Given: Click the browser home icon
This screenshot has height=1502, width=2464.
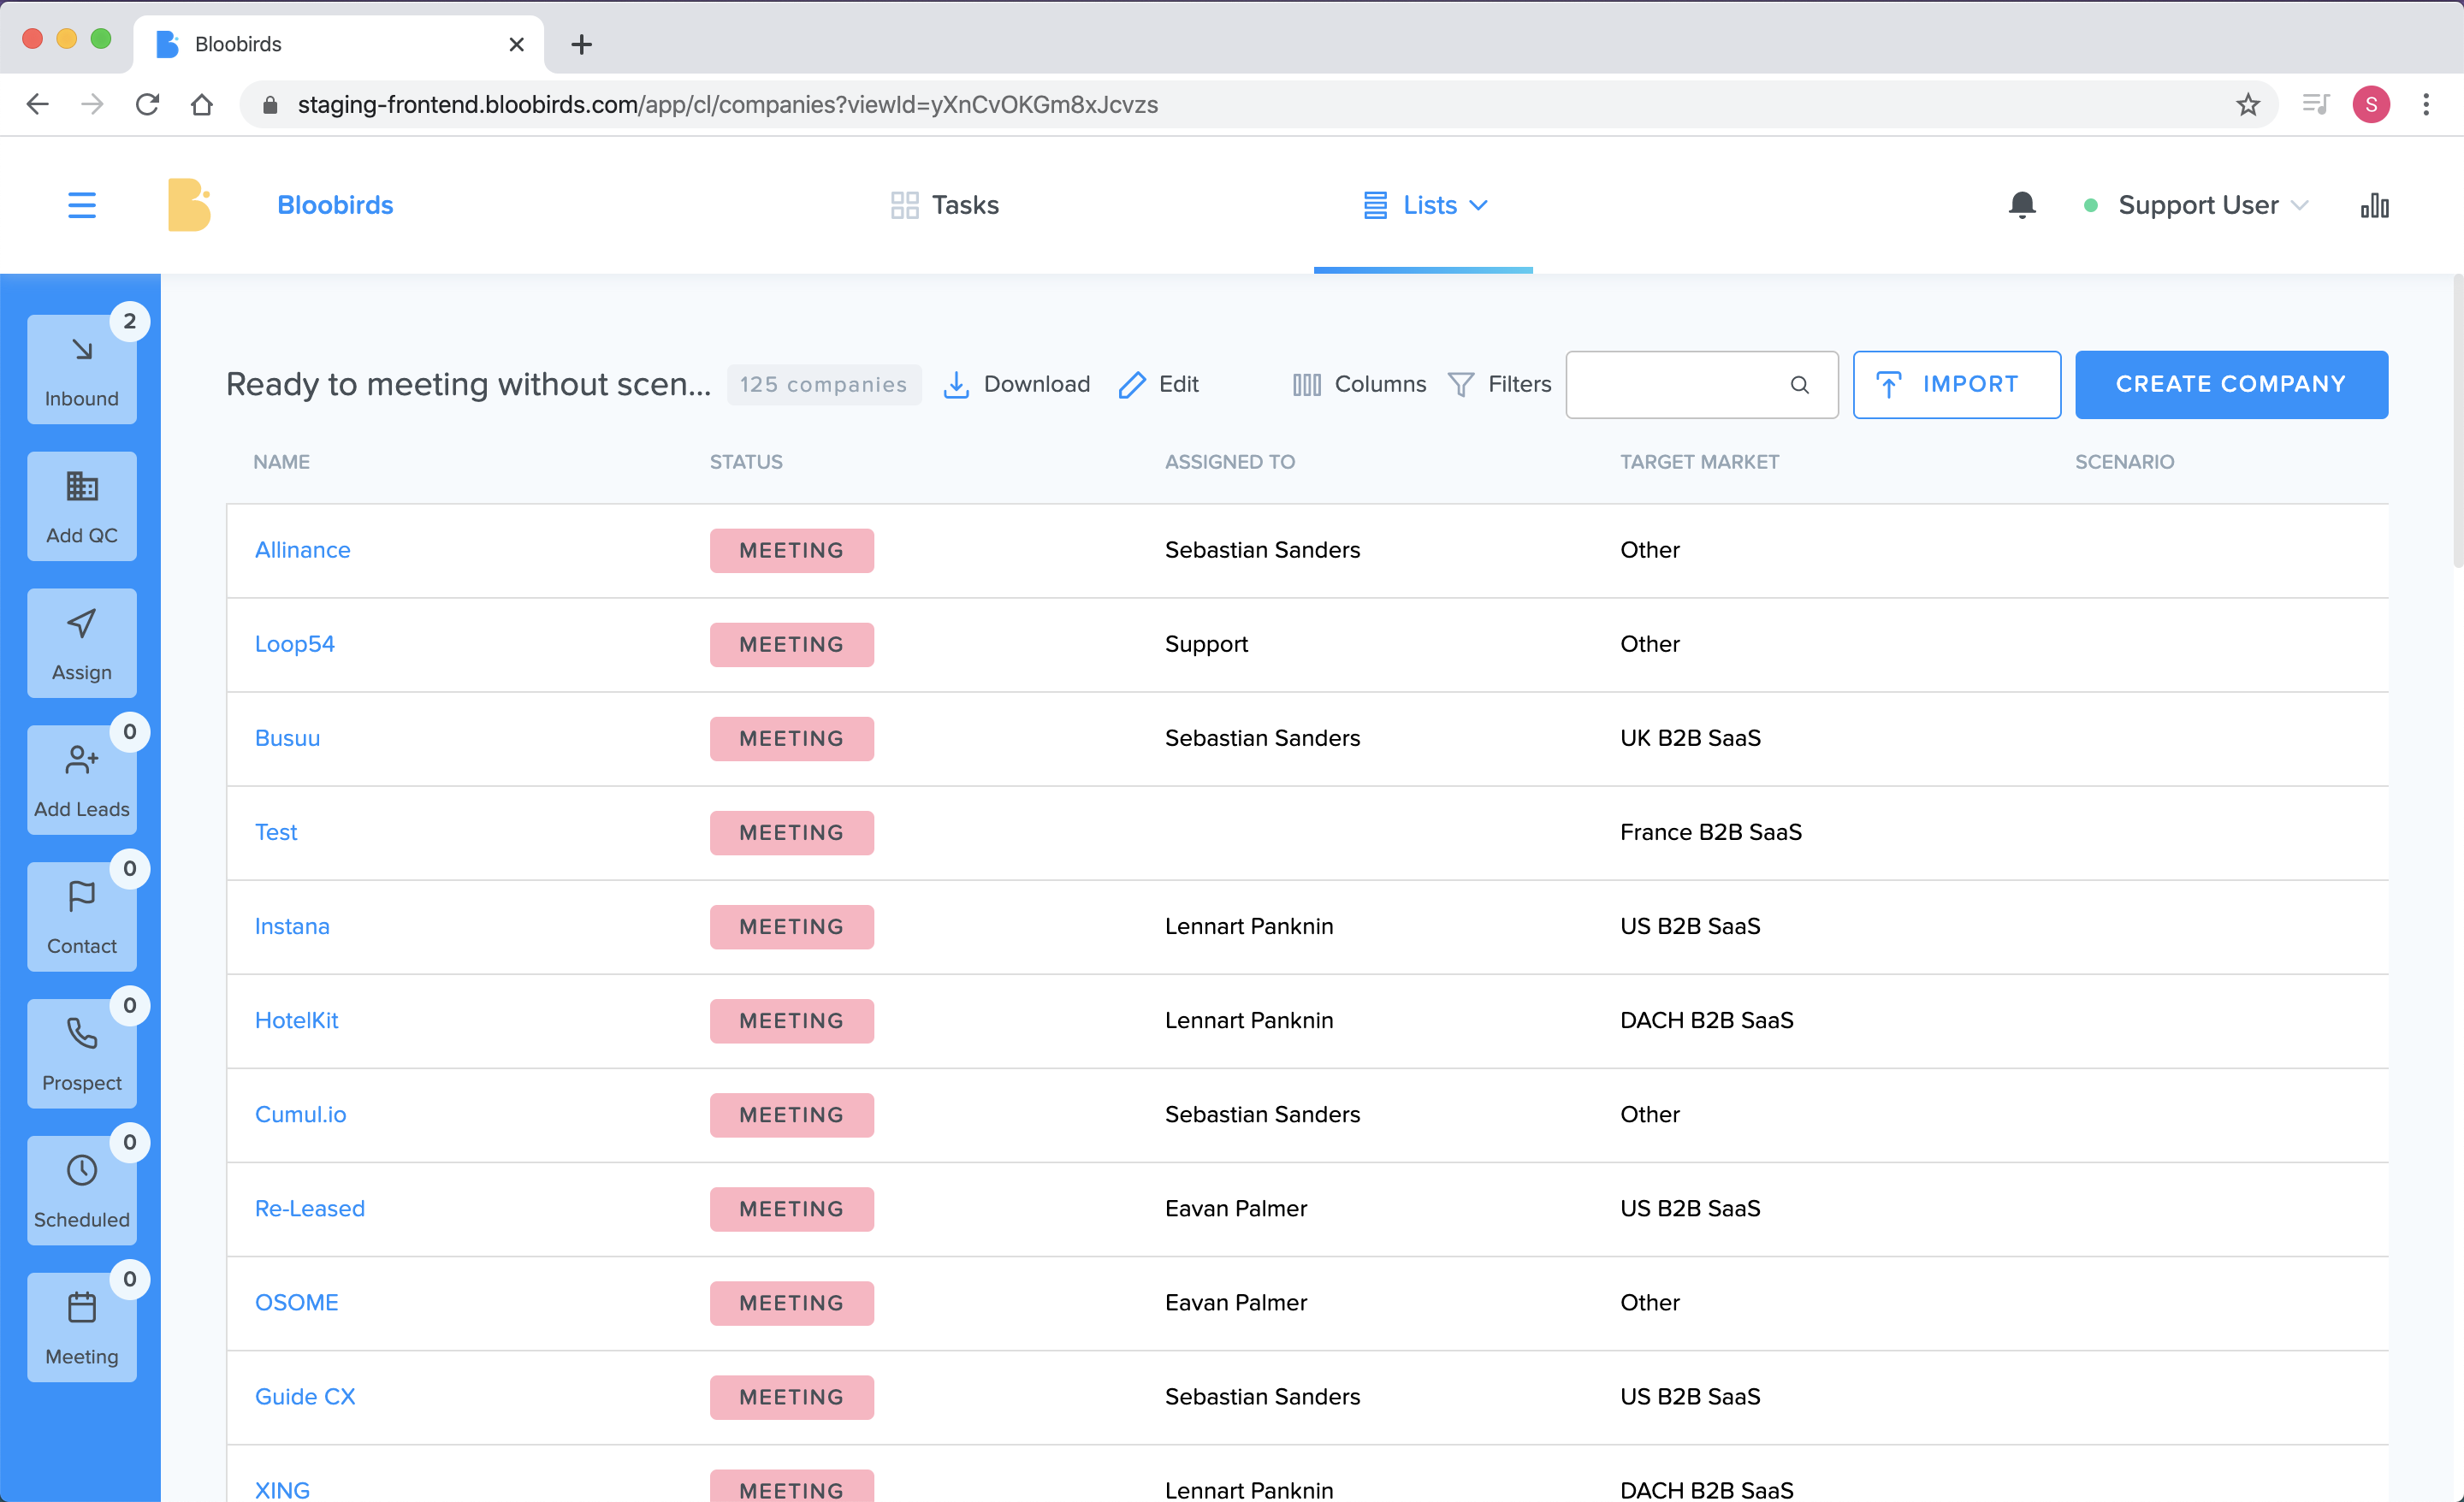Looking at the screenshot, I should pos(202,104).
